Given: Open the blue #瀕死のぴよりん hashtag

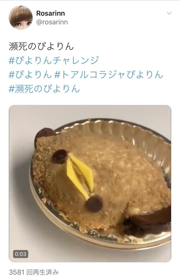Looking at the screenshot, I should click(44, 88).
